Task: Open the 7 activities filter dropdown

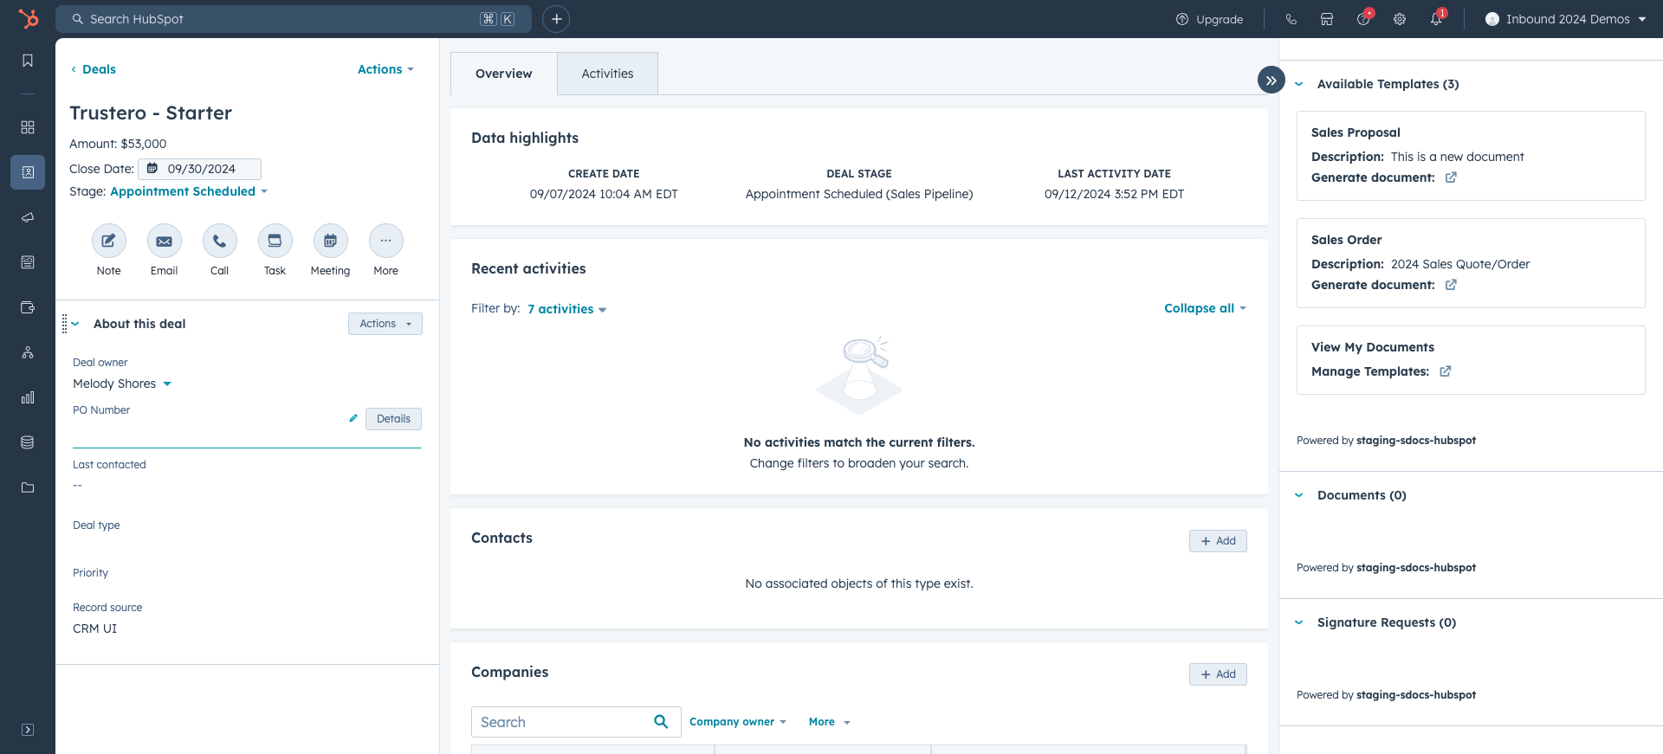Action: pos(566,309)
